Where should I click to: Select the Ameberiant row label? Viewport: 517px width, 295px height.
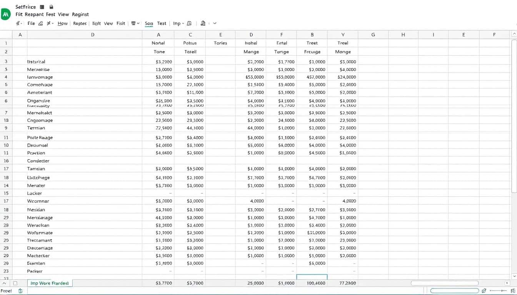tap(40, 93)
